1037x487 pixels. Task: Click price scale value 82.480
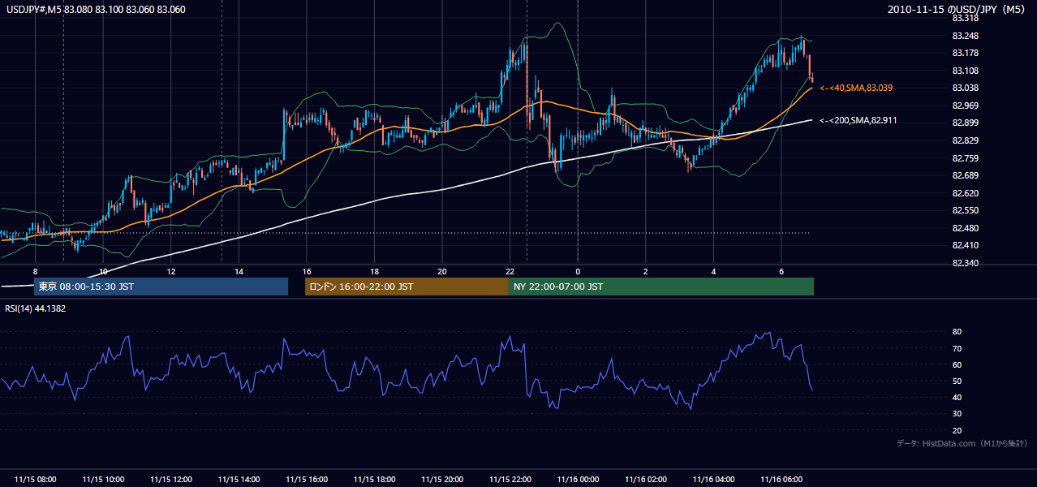pyautogui.click(x=965, y=228)
